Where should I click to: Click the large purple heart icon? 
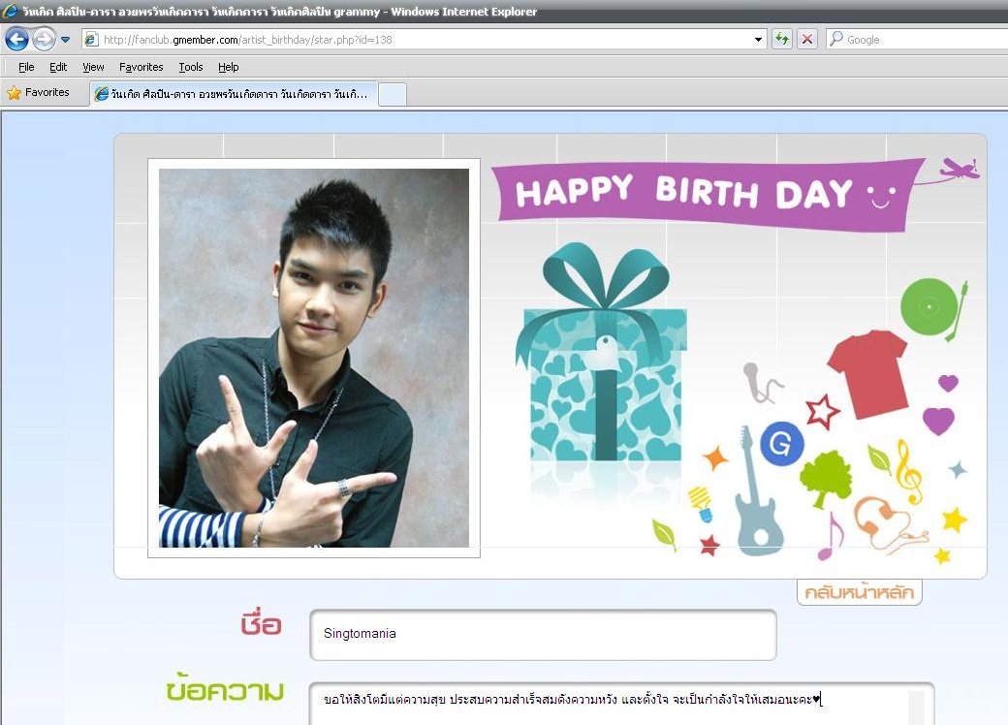(x=938, y=421)
